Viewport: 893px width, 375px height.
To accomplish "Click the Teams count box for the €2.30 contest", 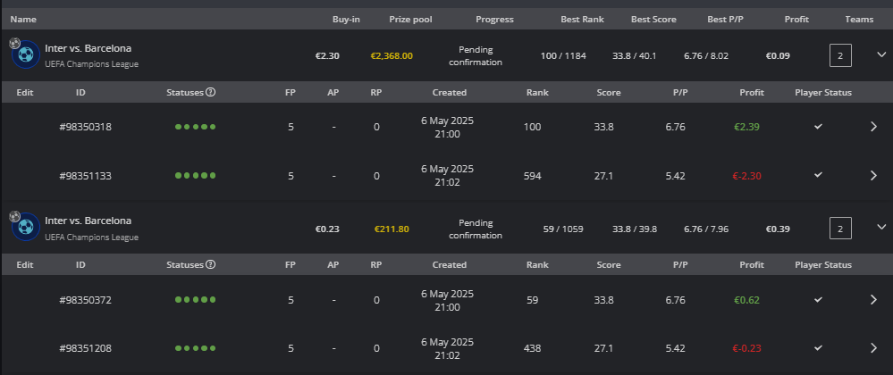I will tap(840, 55).
